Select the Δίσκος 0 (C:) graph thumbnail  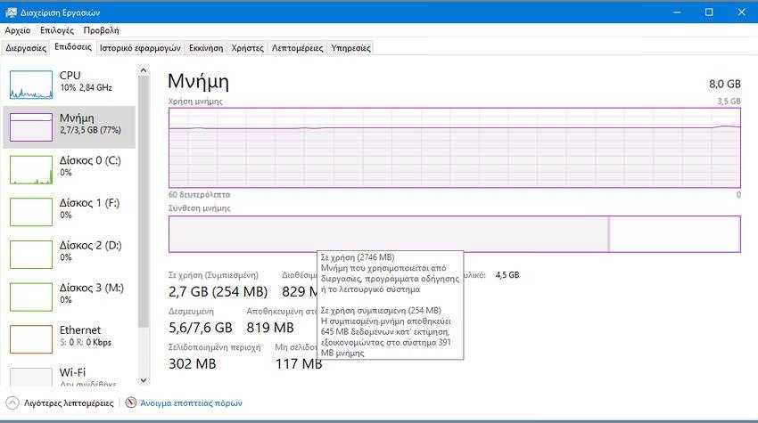[x=31, y=169]
